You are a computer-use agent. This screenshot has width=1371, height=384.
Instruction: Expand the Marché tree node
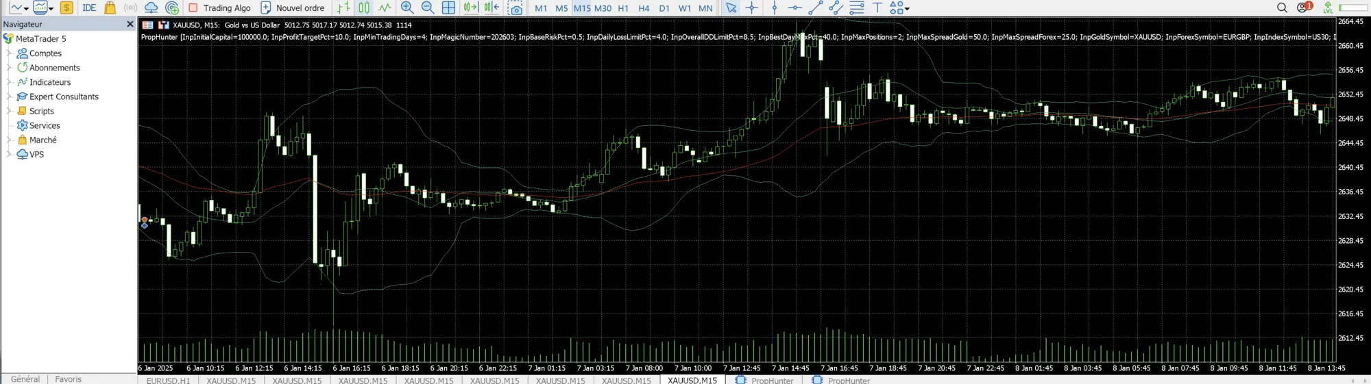click(9, 139)
